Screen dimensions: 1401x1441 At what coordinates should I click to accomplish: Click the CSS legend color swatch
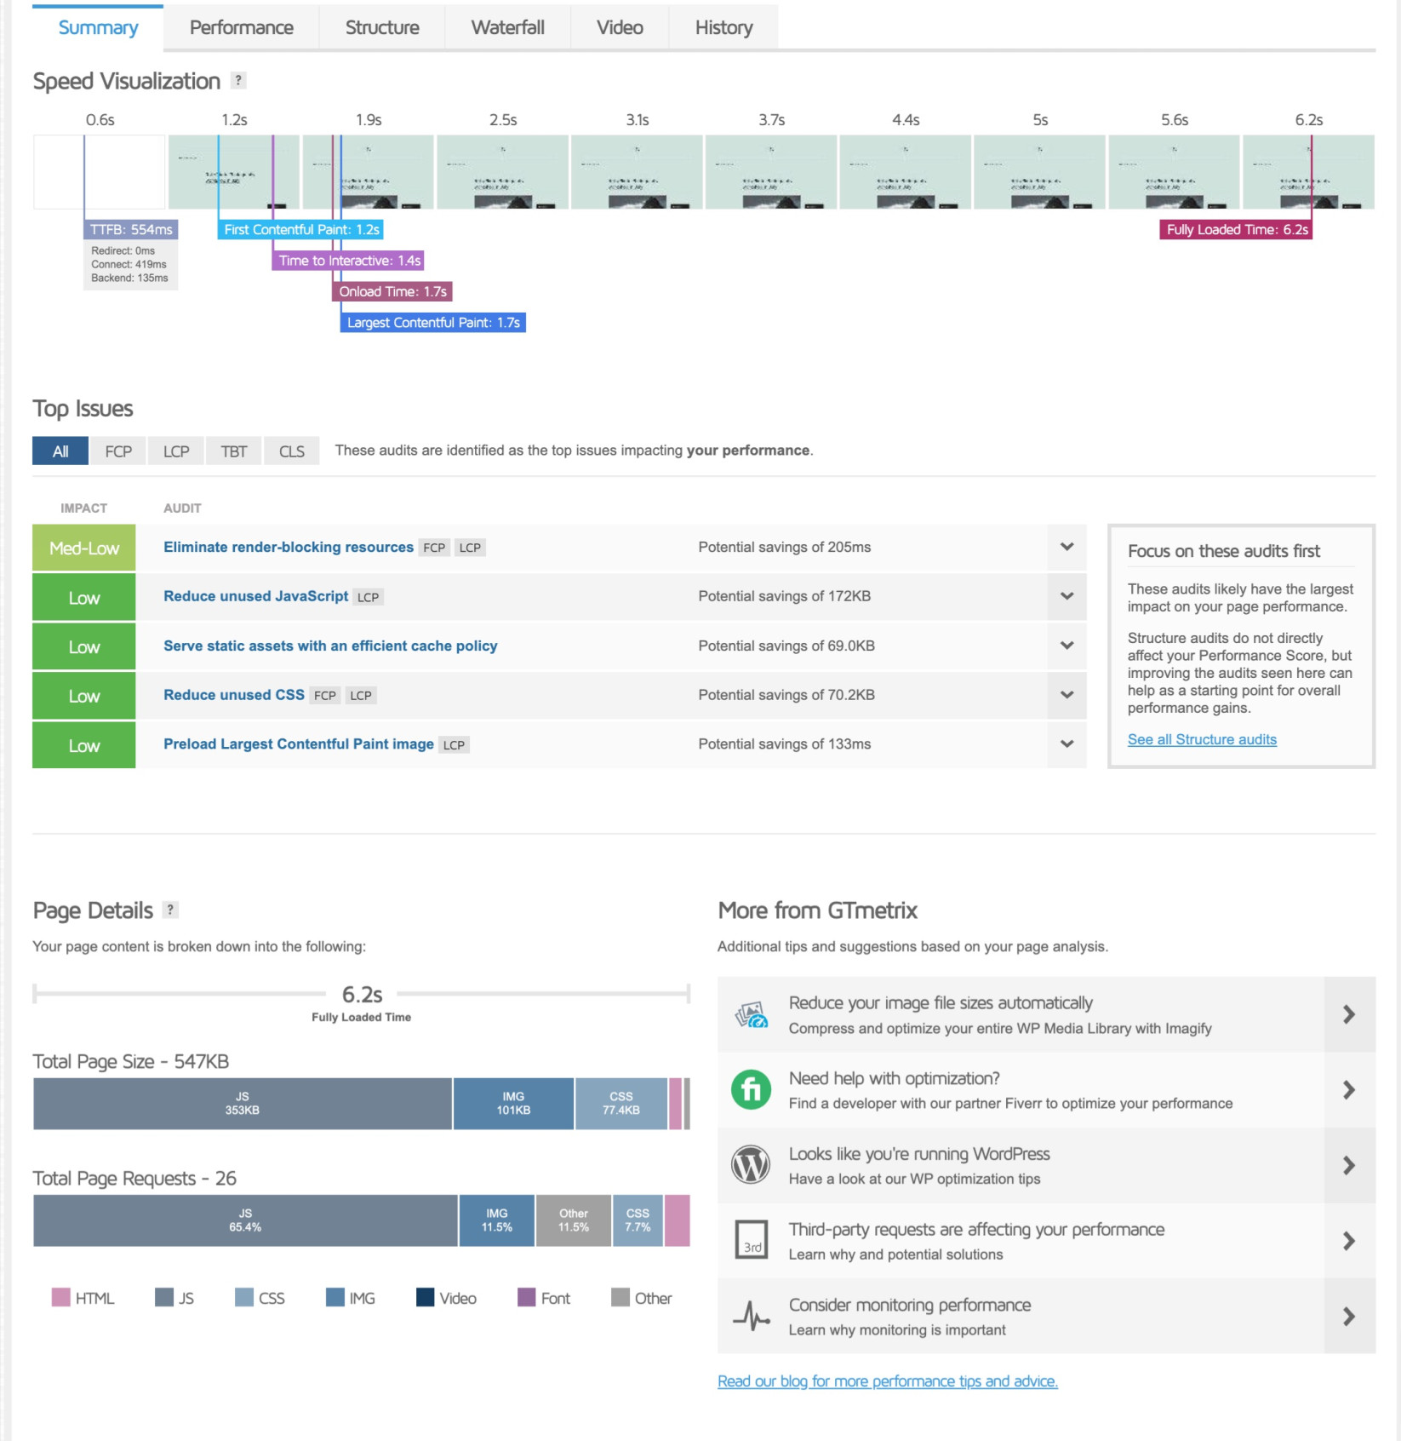coord(244,1297)
